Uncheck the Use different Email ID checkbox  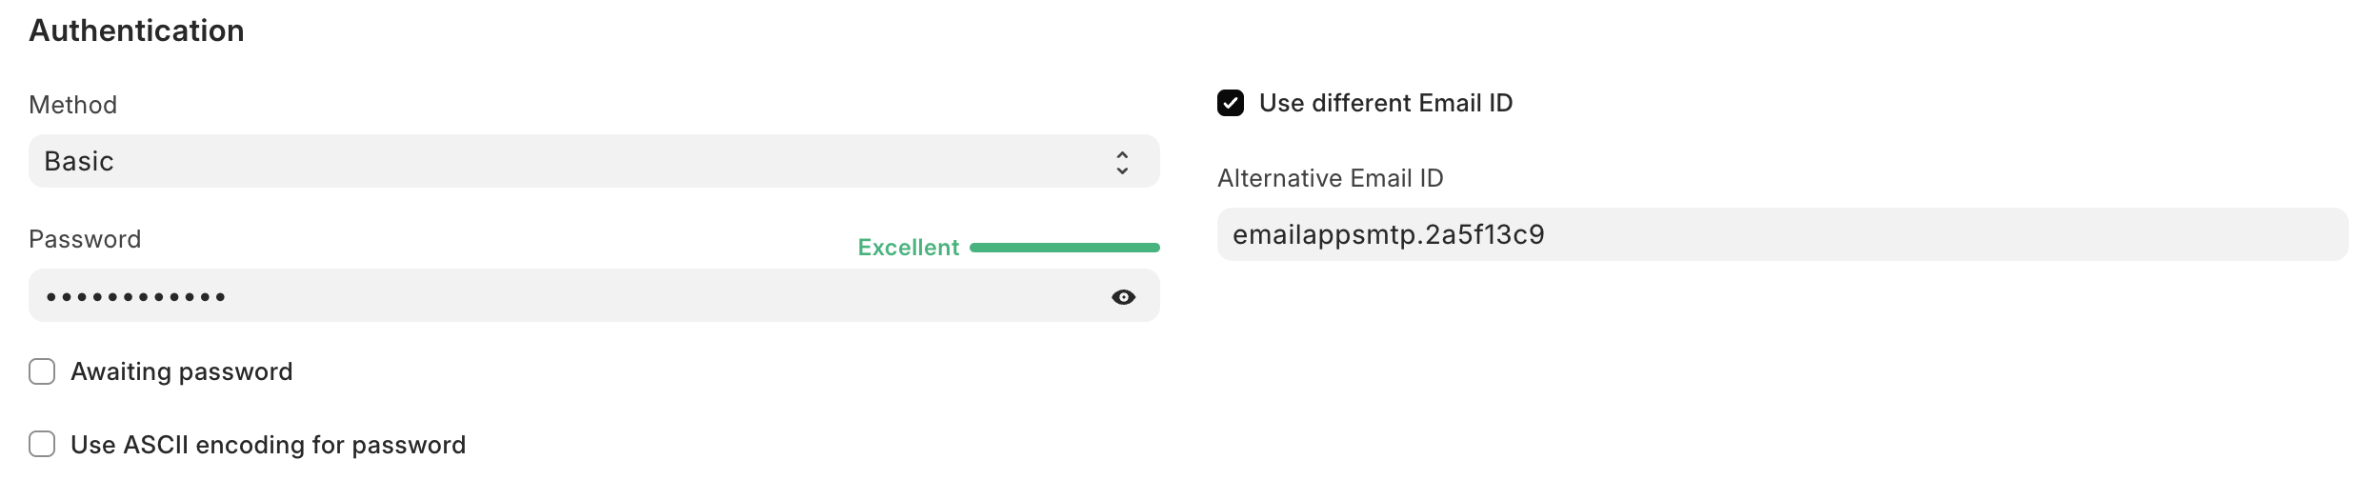[x=1231, y=103]
